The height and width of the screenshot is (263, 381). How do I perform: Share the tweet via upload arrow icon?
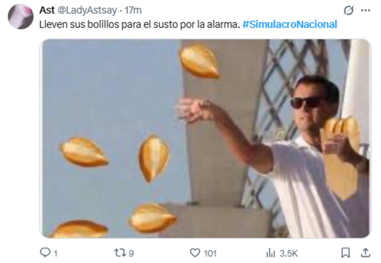click(365, 253)
